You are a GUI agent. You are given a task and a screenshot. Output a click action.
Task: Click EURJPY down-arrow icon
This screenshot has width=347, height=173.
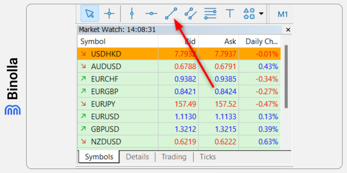tap(83, 104)
